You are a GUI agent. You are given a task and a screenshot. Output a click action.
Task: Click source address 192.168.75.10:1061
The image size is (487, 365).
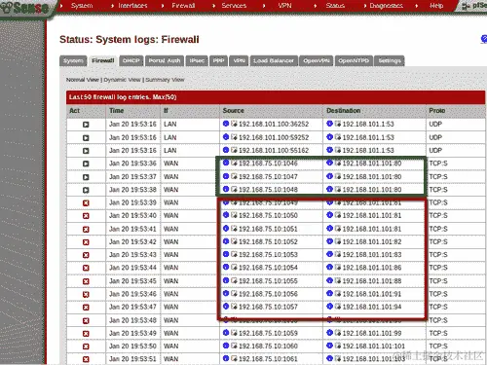click(x=268, y=359)
